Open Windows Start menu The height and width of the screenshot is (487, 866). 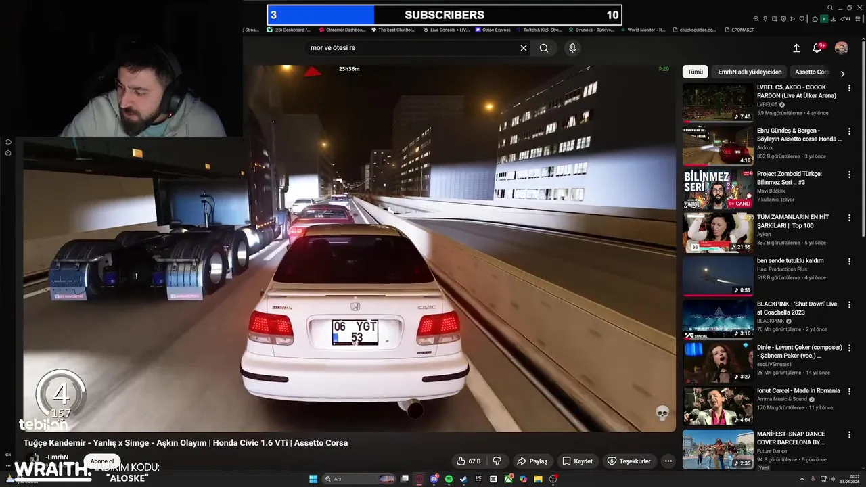(313, 479)
